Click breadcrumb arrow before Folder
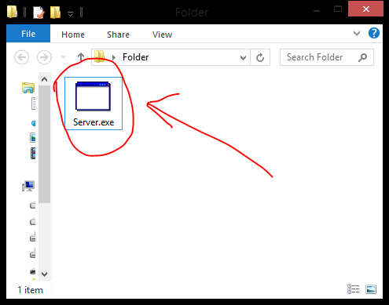This screenshot has width=389, height=305. tap(114, 57)
